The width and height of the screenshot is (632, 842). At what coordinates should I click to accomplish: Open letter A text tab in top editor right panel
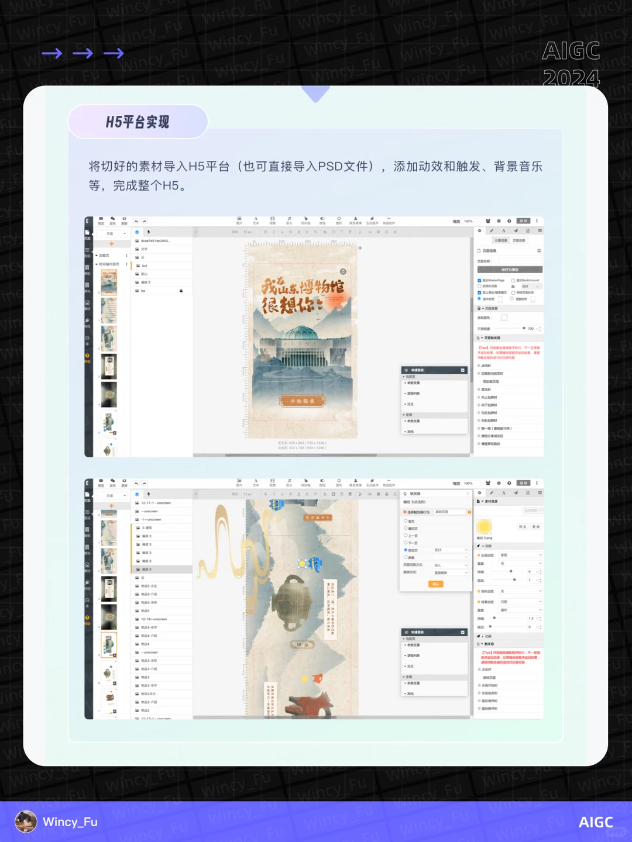click(504, 231)
